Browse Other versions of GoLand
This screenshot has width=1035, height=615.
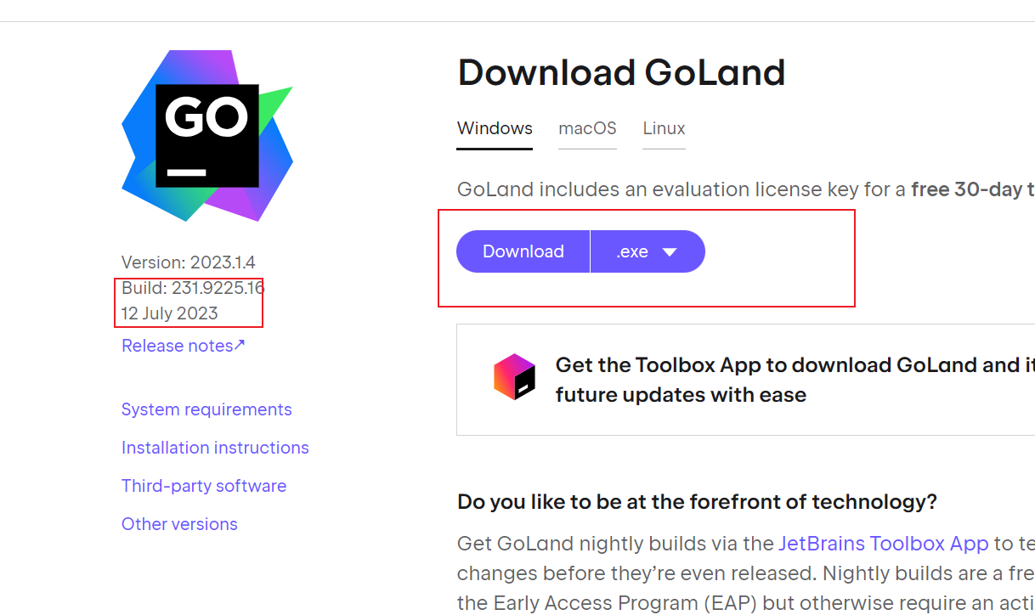(x=179, y=524)
